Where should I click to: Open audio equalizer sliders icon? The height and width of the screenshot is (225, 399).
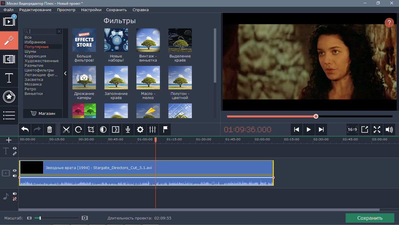click(153, 129)
